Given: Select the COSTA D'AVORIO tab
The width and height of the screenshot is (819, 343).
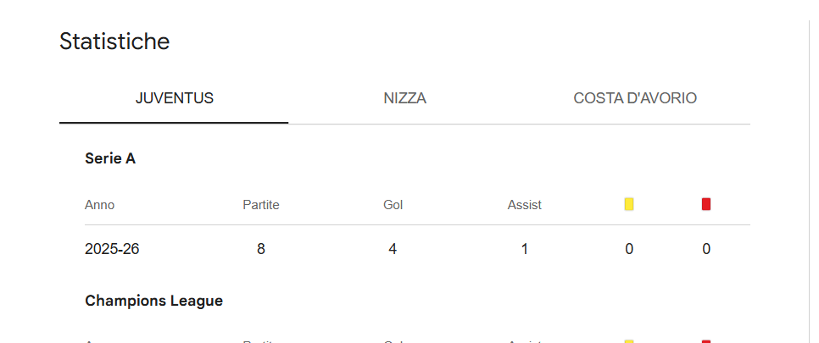Looking at the screenshot, I should click(x=635, y=99).
